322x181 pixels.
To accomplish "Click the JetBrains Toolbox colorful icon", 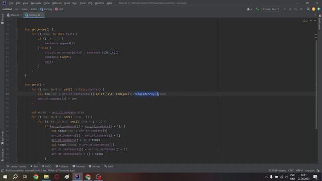I will click(319, 9).
